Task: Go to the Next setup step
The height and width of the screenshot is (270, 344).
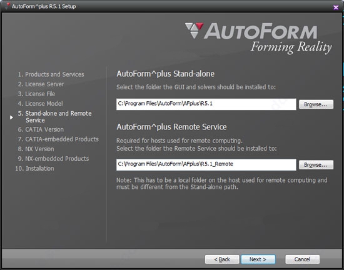Action: point(258,259)
